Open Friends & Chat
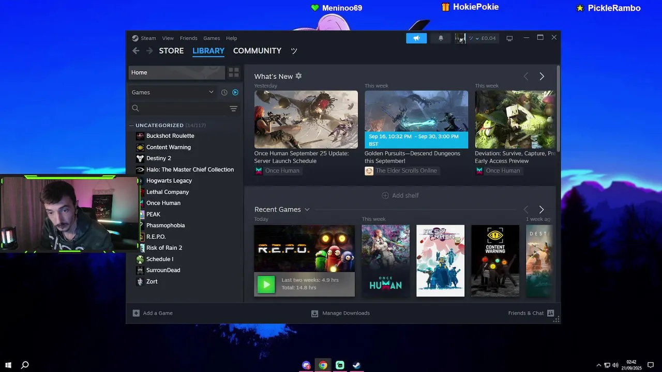The image size is (662, 372). click(x=531, y=313)
